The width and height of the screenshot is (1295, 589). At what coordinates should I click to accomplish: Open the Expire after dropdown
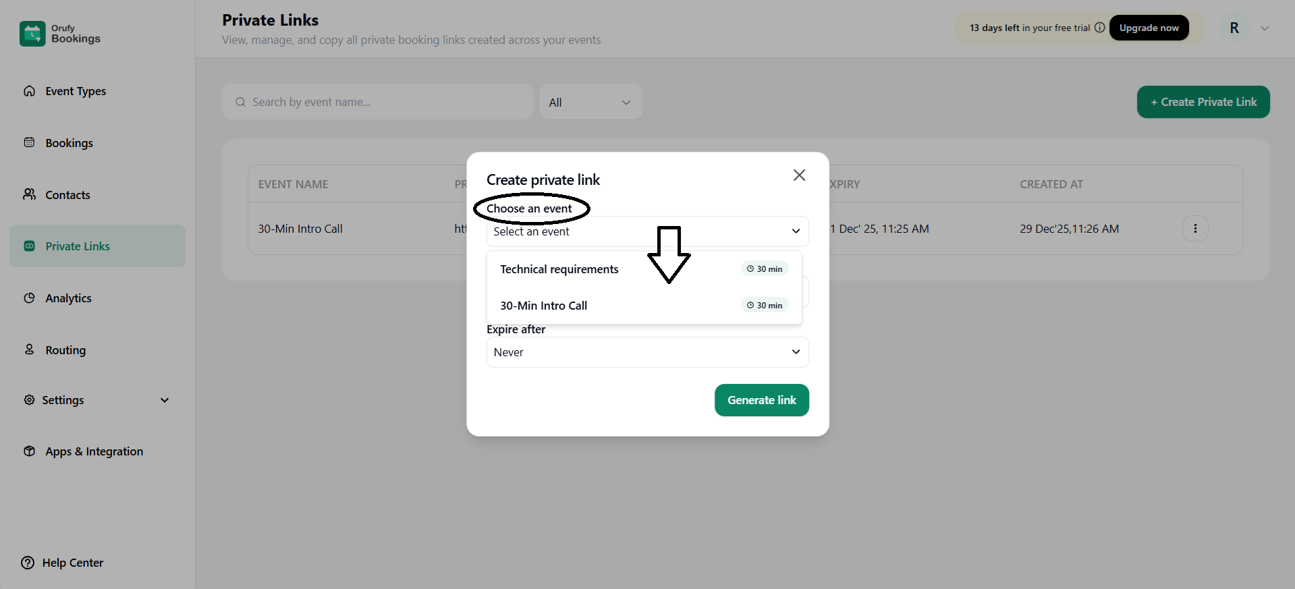coord(646,352)
